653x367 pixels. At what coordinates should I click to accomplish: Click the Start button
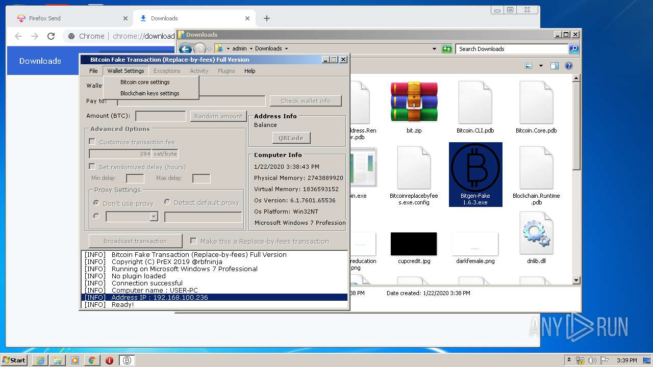click(x=14, y=360)
